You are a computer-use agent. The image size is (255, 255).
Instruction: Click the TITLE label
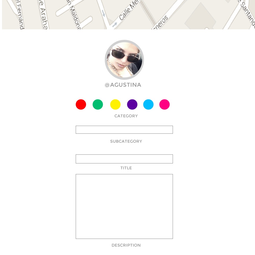pyautogui.click(x=126, y=168)
